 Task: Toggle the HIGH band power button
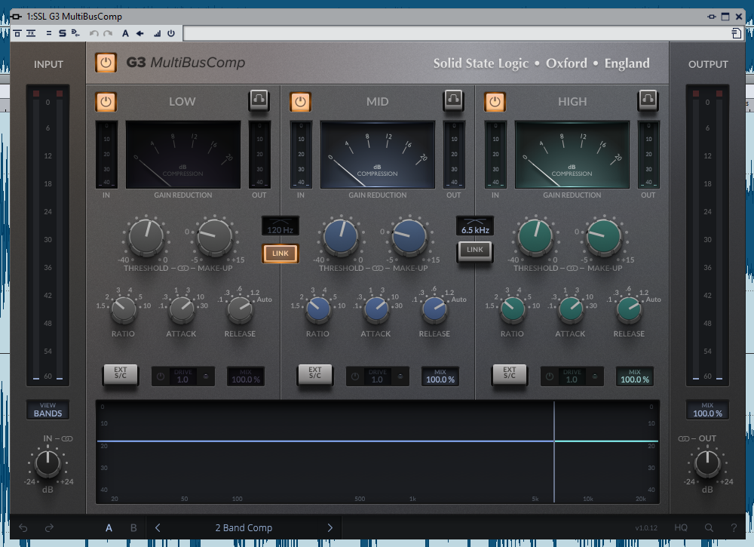495,102
